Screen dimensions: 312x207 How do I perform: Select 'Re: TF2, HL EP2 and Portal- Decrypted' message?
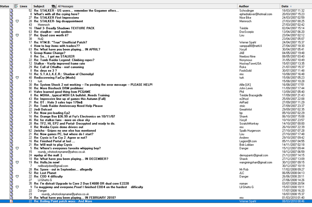[x=75, y=124]
